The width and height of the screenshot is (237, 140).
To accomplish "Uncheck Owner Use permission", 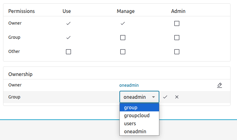I will click(68, 23).
